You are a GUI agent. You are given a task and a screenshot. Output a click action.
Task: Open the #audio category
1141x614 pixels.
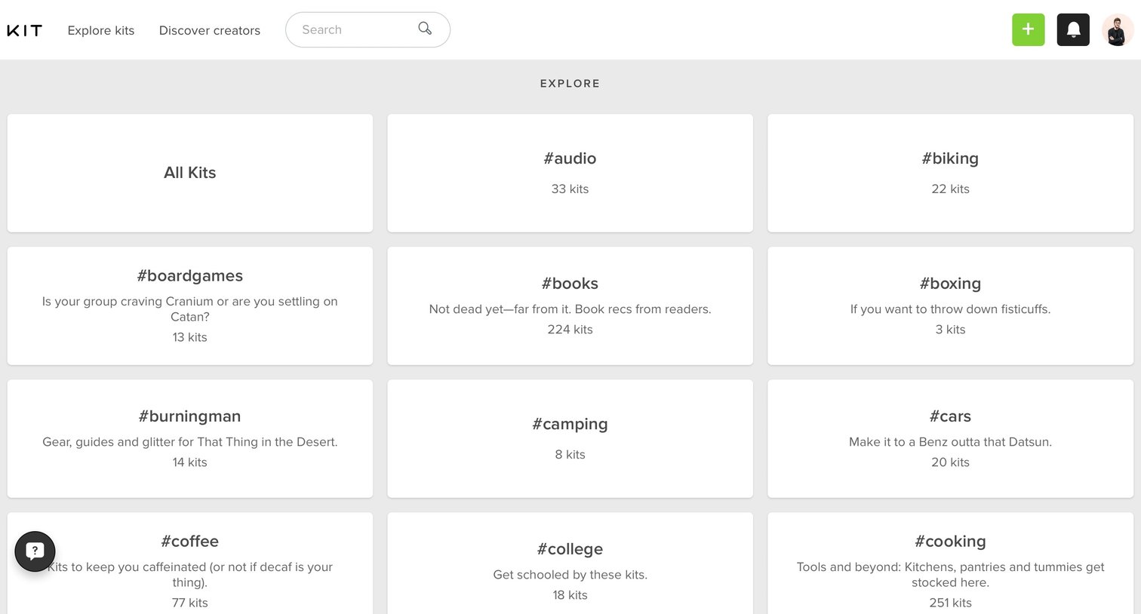click(x=570, y=173)
